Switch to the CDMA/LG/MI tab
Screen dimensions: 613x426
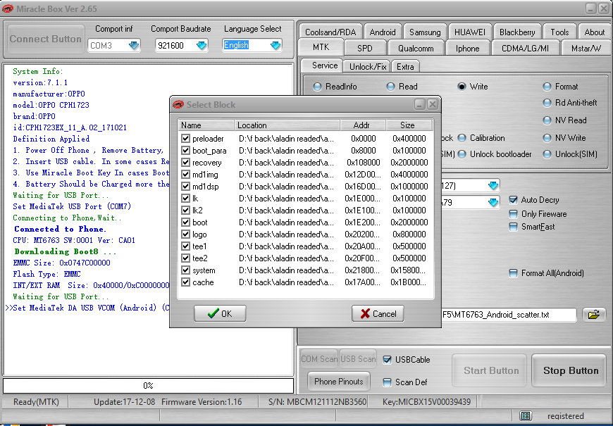click(x=525, y=48)
